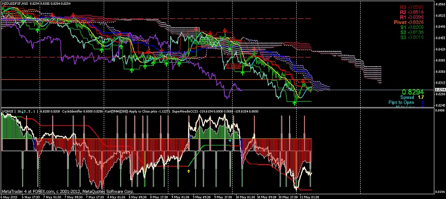Click the small red price label box on chart
This screenshot has height=199, width=446.
(x=234, y=66)
